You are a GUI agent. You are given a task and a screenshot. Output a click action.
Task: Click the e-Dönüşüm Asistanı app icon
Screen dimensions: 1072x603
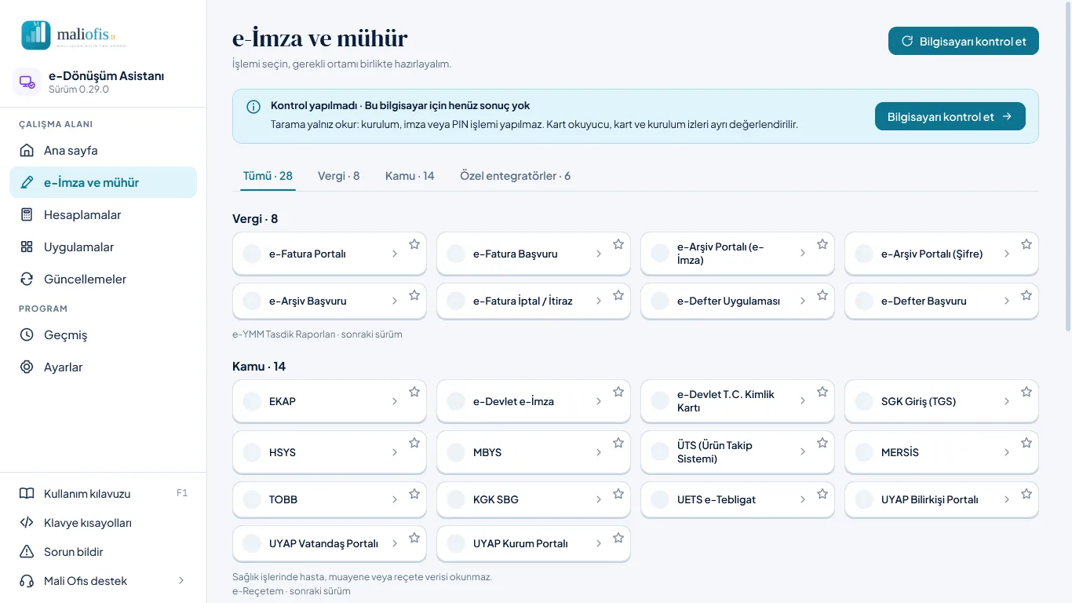(27, 82)
